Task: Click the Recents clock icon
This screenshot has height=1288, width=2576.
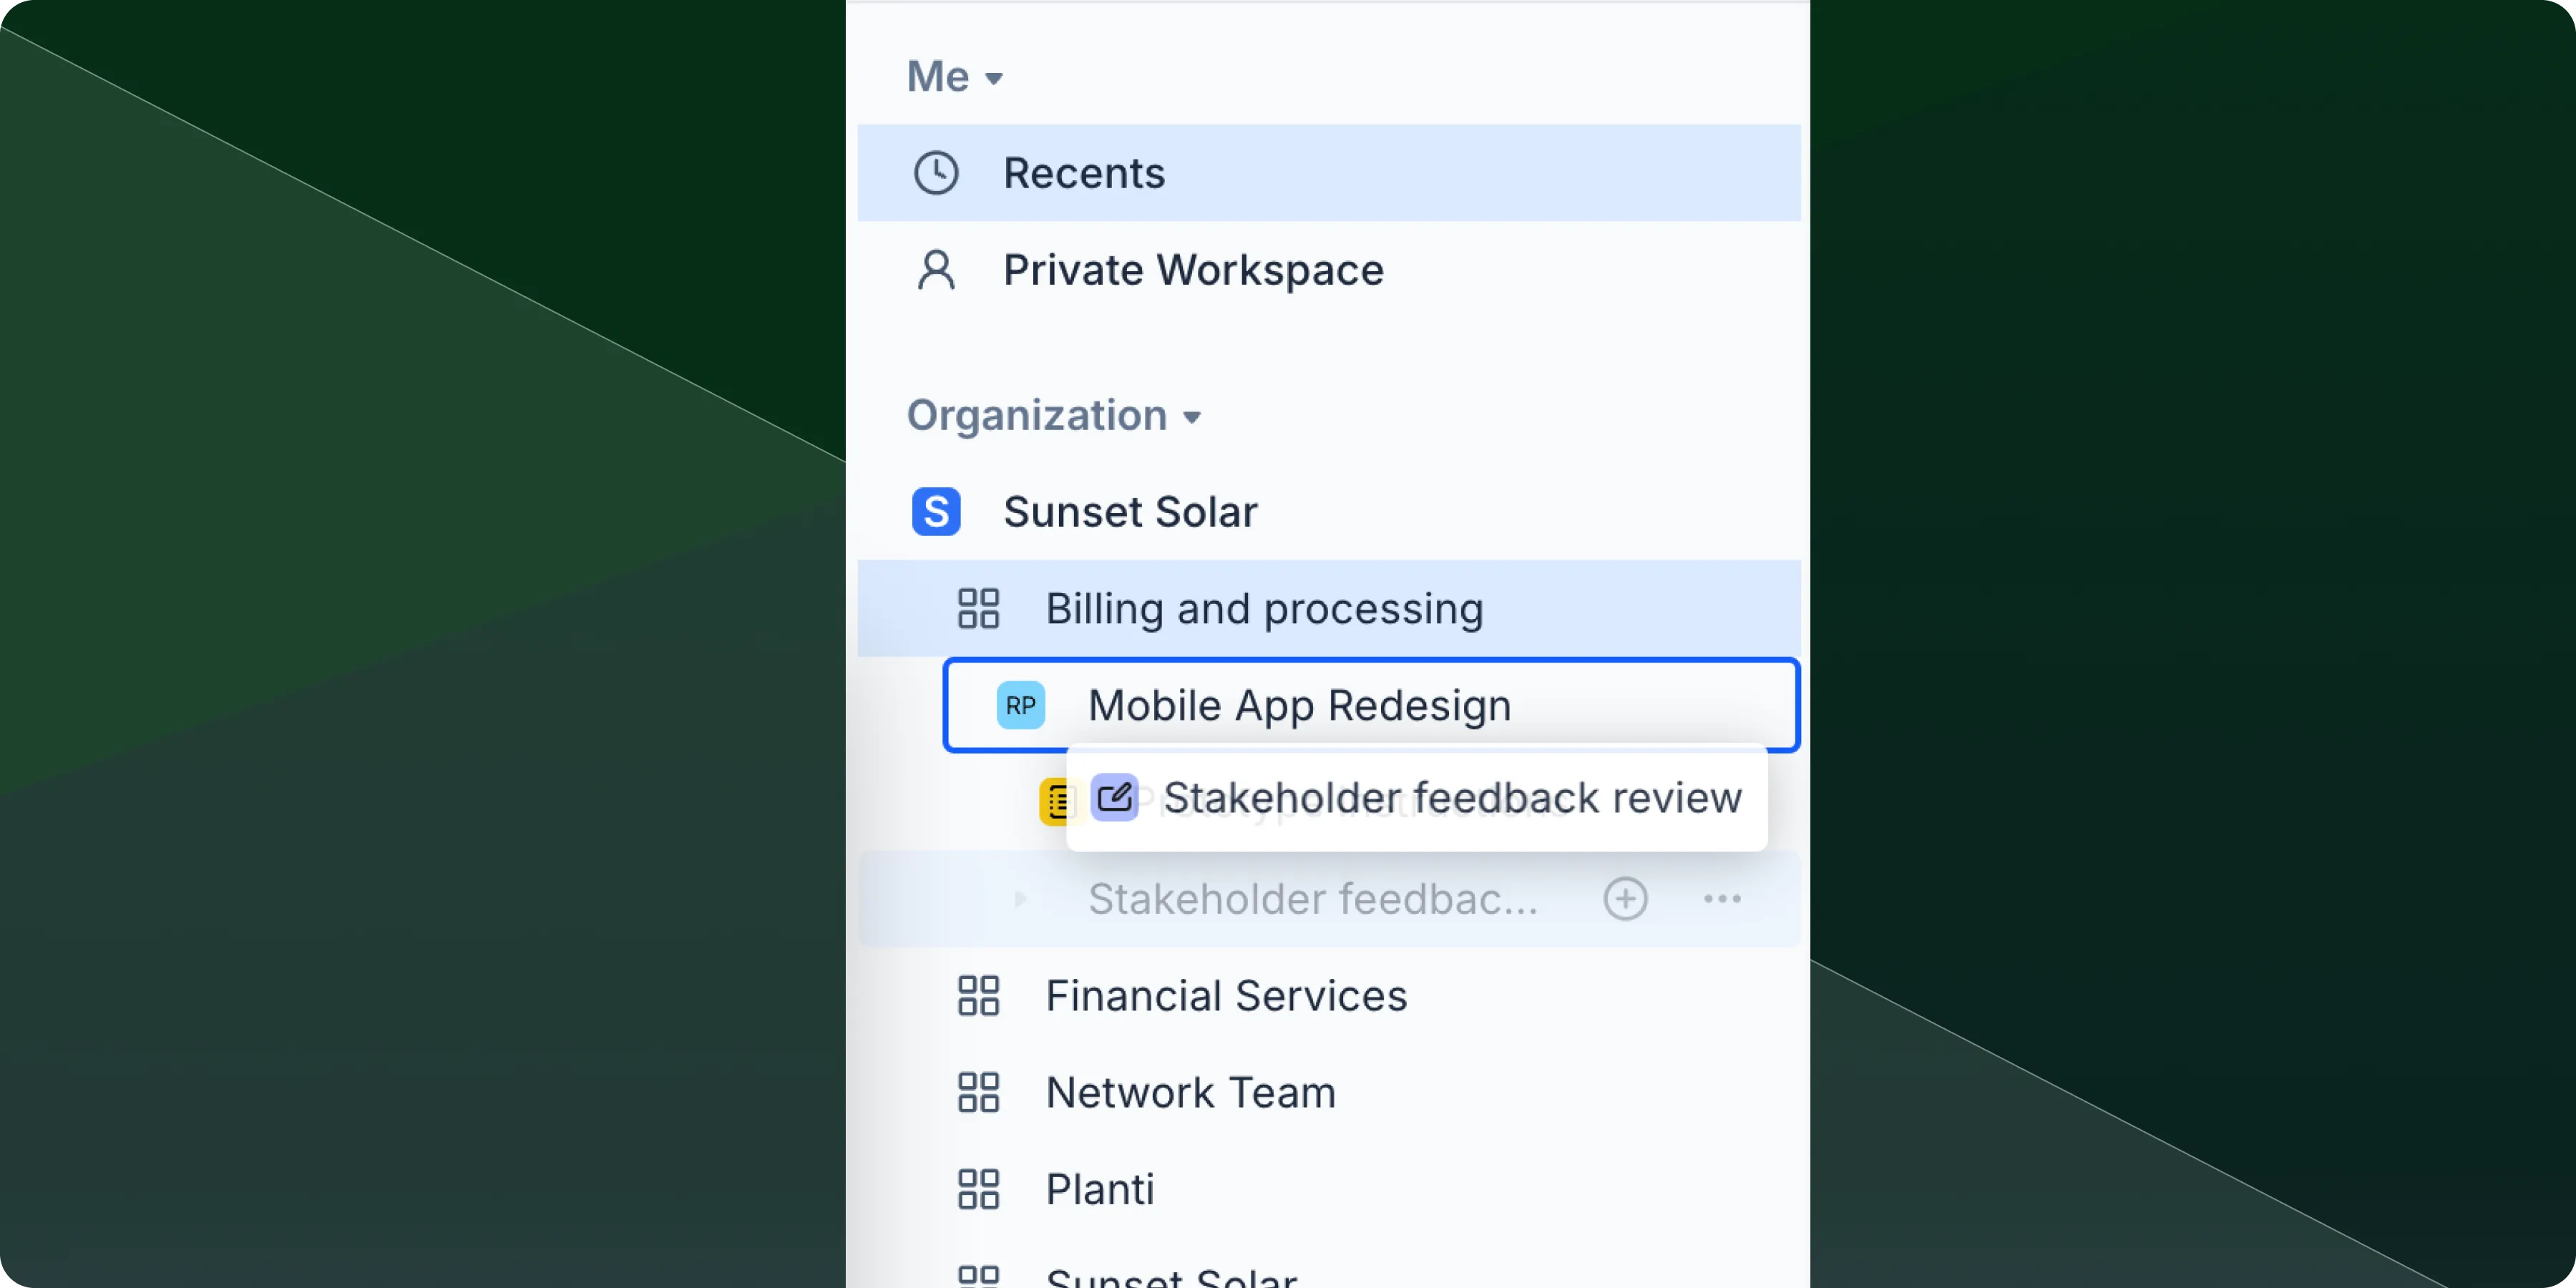Action: [937, 172]
